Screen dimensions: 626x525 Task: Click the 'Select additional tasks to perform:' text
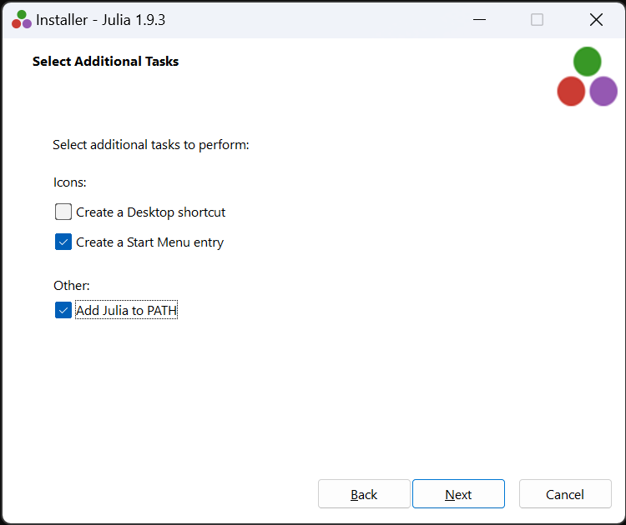click(151, 145)
